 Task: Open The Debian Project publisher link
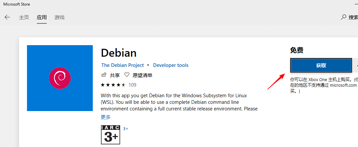click(x=122, y=65)
